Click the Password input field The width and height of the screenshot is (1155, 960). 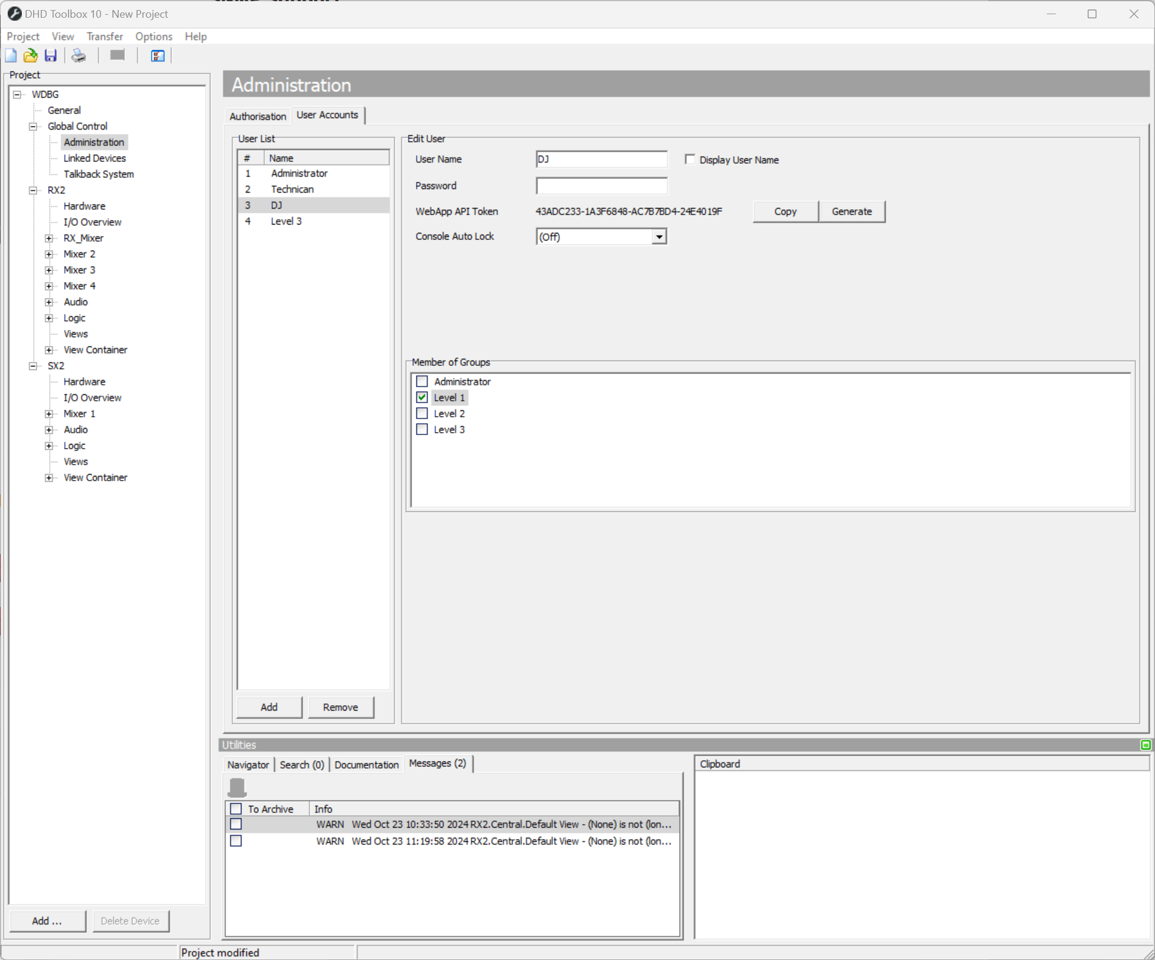pyautogui.click(x=601, y=186)
